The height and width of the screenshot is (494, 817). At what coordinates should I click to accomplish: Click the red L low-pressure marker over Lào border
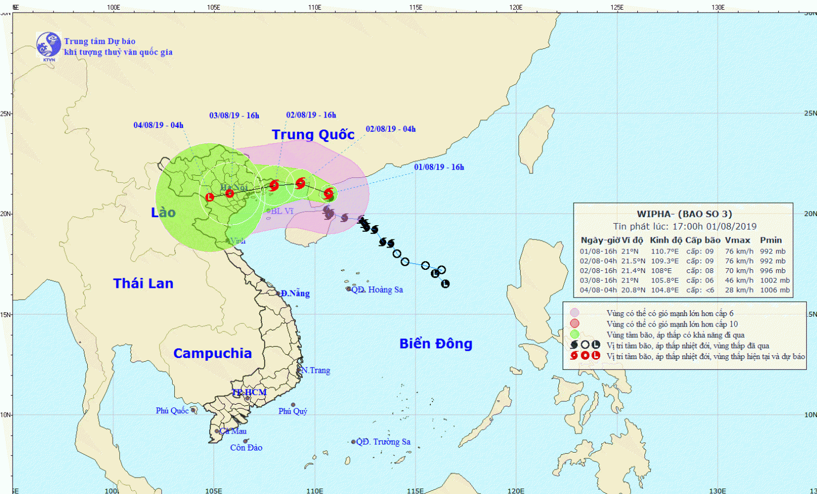[210, 197]
